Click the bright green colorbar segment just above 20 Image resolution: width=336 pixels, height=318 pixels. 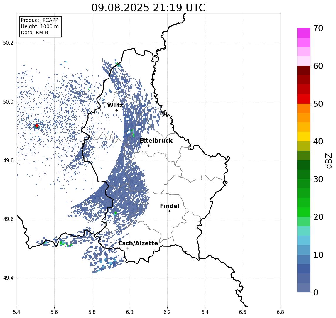[304, 212]
